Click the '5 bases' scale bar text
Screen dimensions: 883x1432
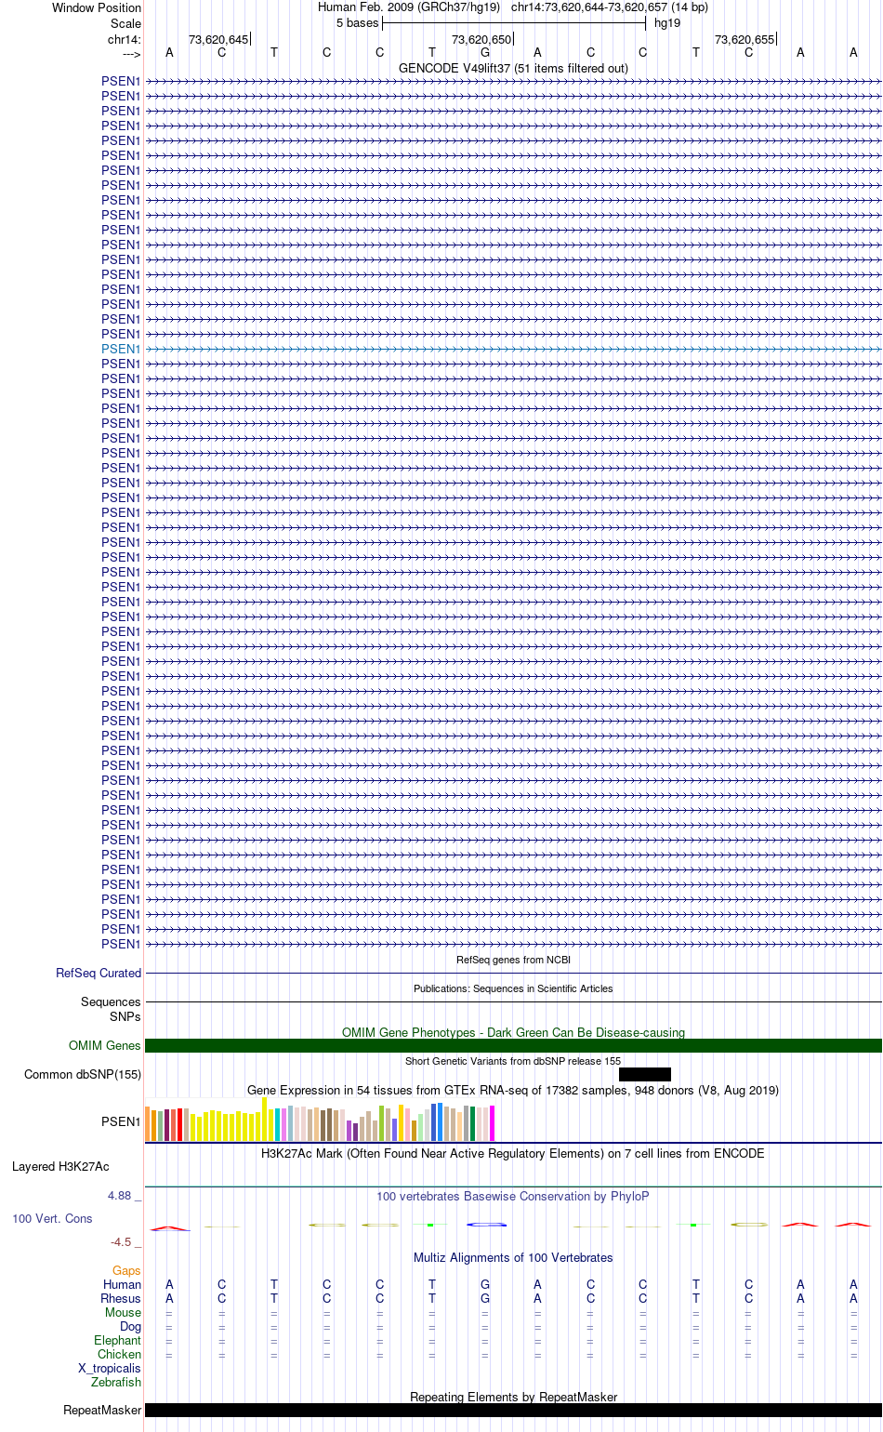(x=358, y=23)
